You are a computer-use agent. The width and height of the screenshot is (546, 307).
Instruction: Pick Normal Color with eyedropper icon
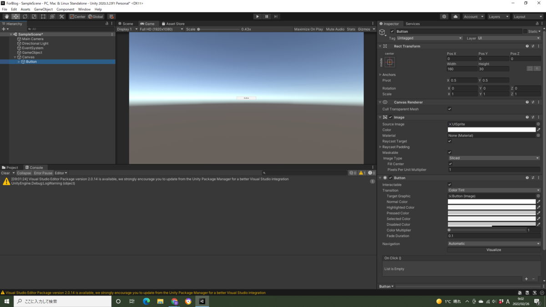(x=539, y=201)
